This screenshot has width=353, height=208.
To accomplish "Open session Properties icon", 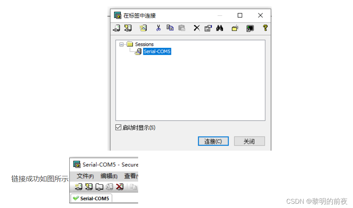I will click(x=208, y=28).
